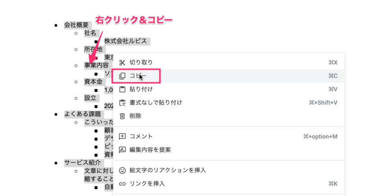This screenshot has height=196, width=365.
Task: Click the suggest edits pencil icon
Action: (x=122, y=150)
